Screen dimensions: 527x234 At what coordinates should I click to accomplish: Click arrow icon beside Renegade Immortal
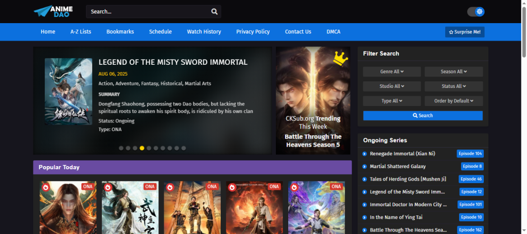[364, 154]
